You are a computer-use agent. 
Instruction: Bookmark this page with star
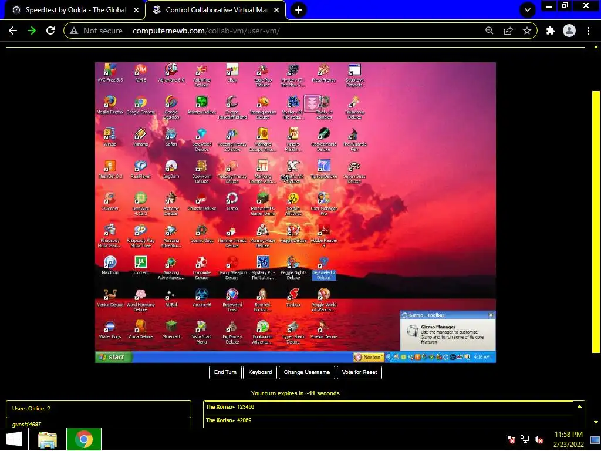(x=527, y=31)
